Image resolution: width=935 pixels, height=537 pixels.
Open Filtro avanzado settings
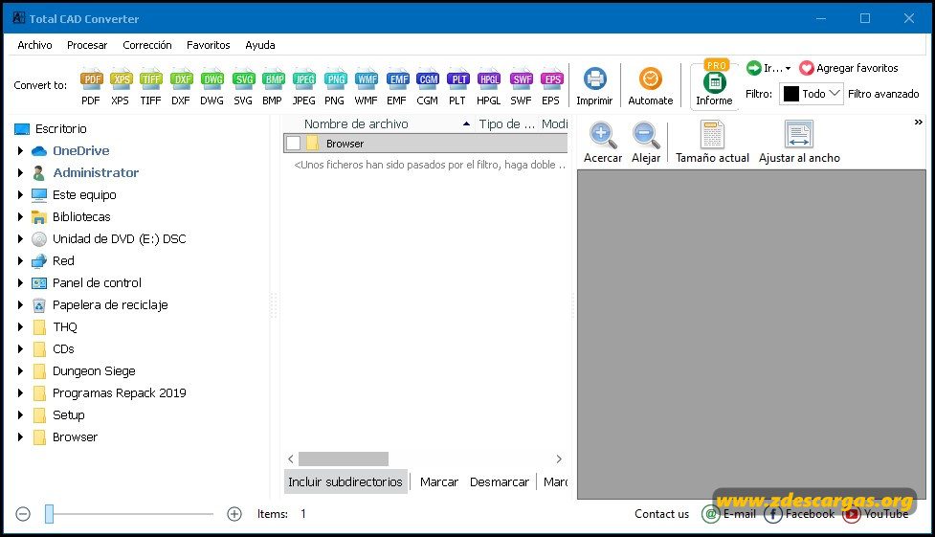tap(883, 94)
